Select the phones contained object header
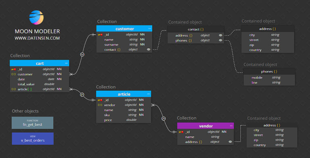This screenshot has height=158, width=310. (269, 71)
